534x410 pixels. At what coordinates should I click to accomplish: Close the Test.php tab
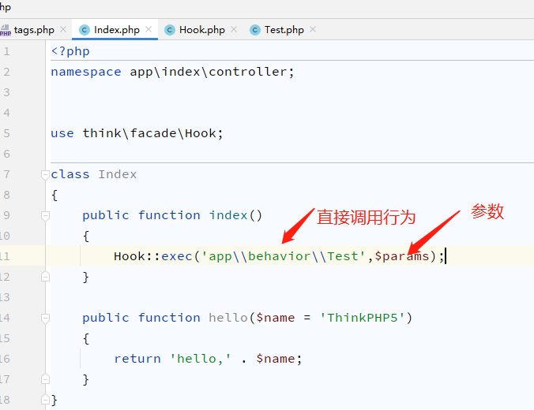click(313, 30)
